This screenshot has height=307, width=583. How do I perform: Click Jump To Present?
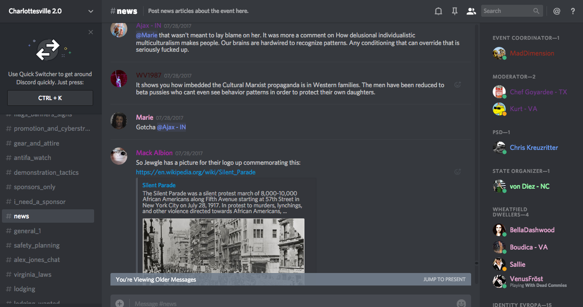444,279
